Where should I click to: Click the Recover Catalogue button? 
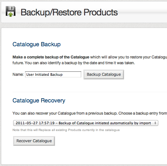[34, 141]
